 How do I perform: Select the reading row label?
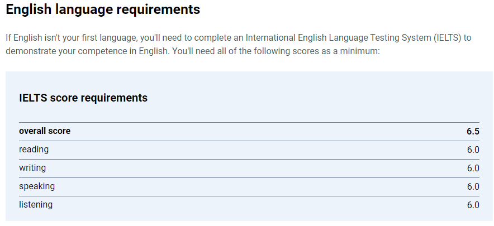click(34, 150)
